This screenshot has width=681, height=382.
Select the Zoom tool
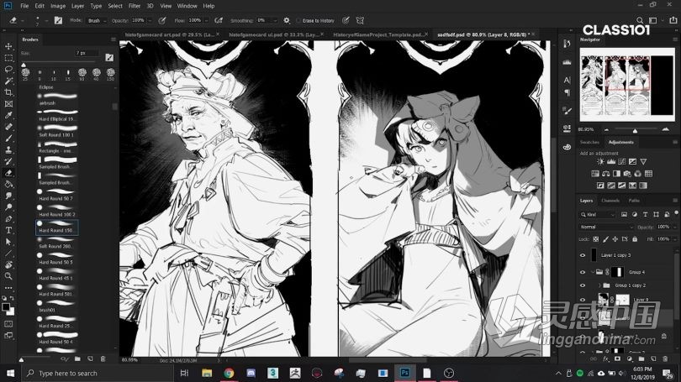click(8, 276)
